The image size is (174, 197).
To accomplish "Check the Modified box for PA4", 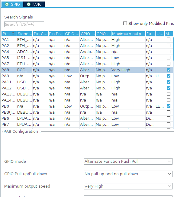I will [169, 52].
